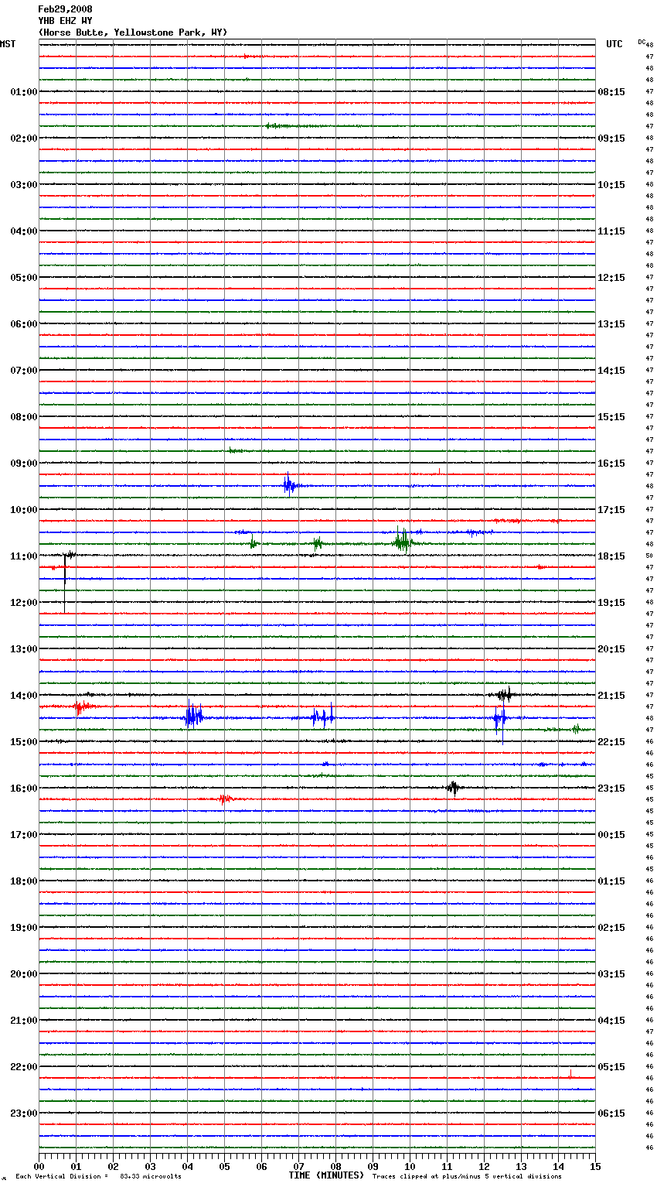The width and height of the screenshot is (657, 1187).
Task: Click red burst at minute 5 below 16:00
Action: (224, 799)
